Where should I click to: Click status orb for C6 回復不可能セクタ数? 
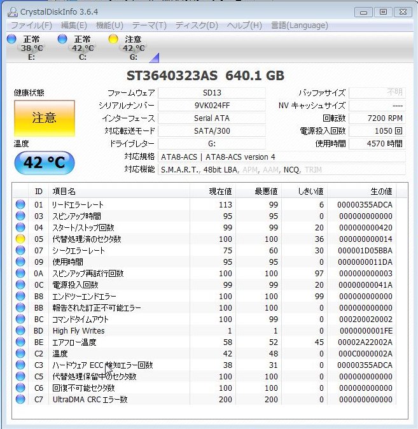pyautogui.click(x=20, y=388)
